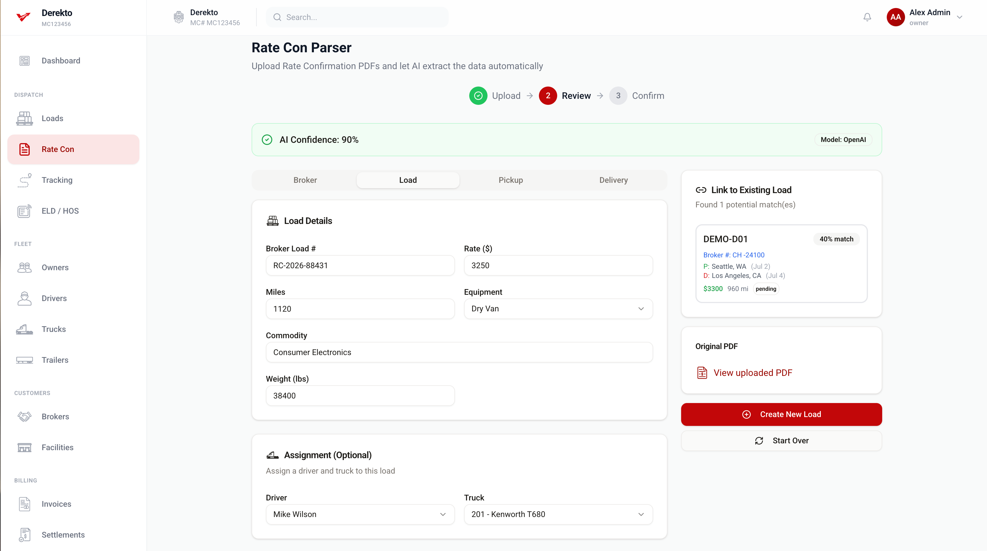Screen dimensions: 987x551
Task: Open the Equipment Dry Van dropdown
Action: (558, 309)
